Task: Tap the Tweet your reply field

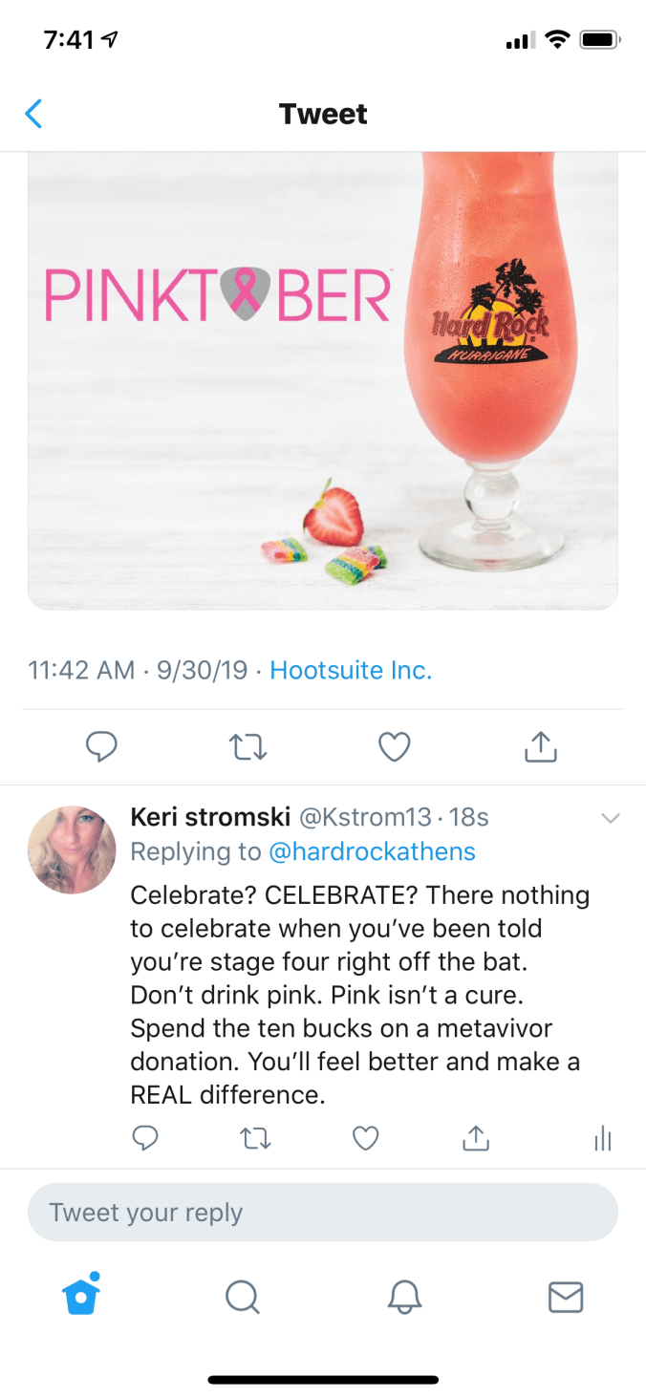Action: point(323,1213)
